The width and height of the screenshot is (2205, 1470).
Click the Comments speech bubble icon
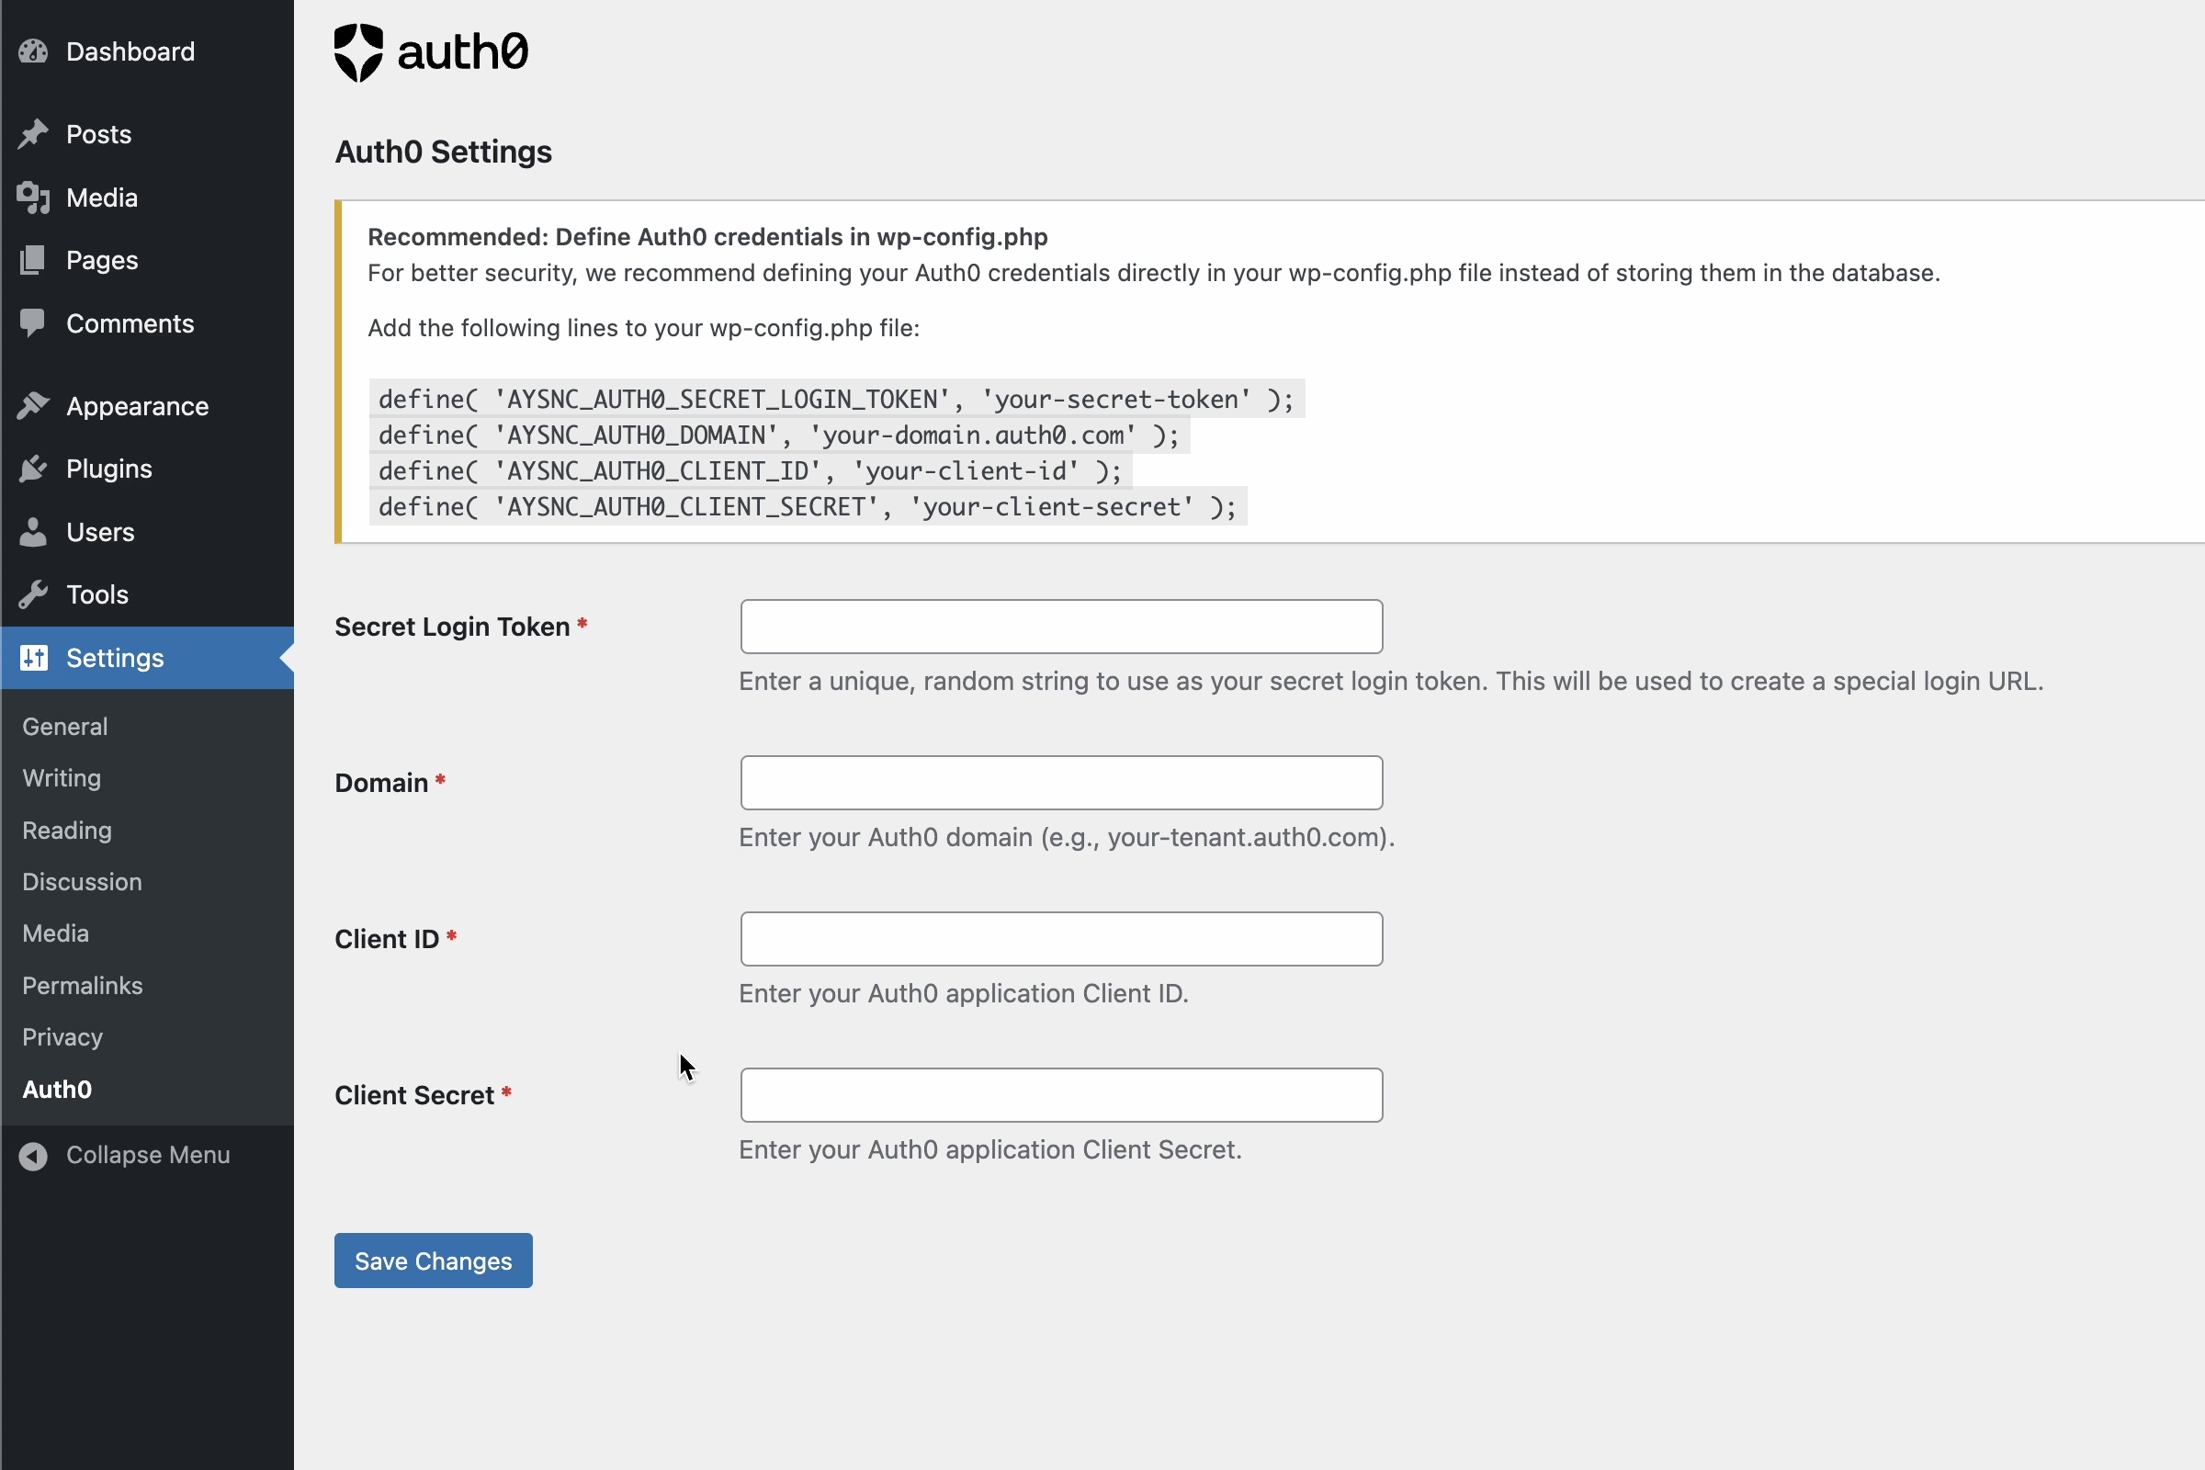[33, 323]
